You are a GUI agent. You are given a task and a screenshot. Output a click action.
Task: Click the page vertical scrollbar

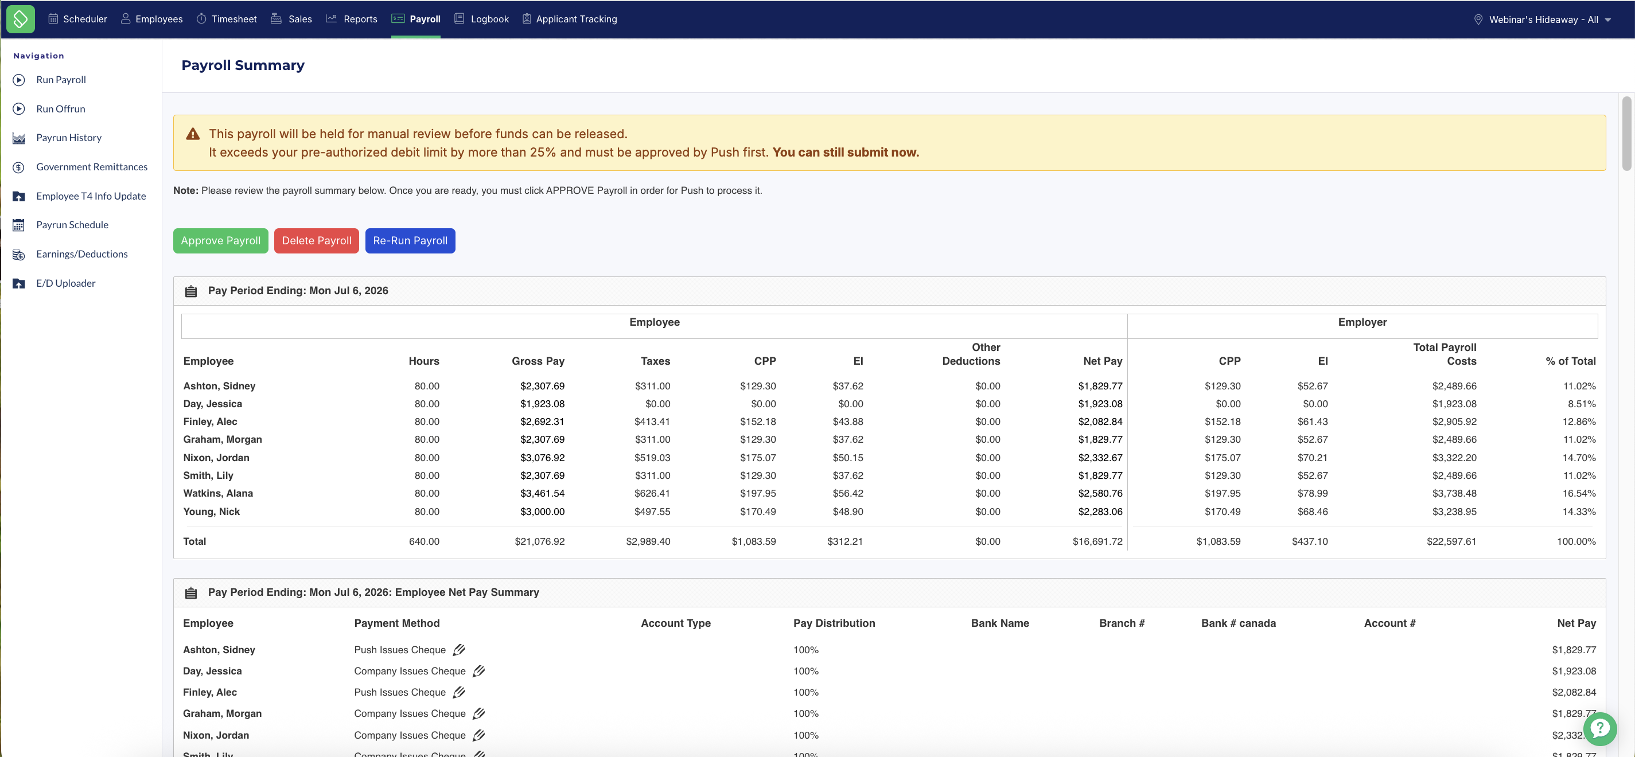[1626, 133]
